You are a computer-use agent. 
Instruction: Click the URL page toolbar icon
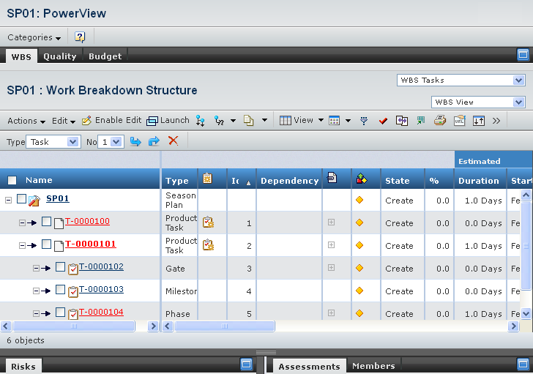tap(459, 121)
